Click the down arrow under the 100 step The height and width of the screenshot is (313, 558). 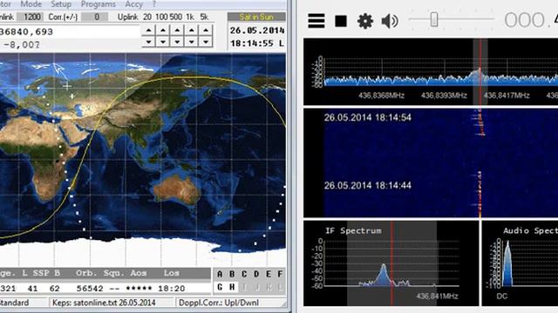click(x=163, y=42)
